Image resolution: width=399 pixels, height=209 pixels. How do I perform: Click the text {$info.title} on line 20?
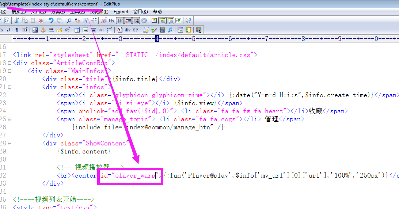(x=135, y=79)
